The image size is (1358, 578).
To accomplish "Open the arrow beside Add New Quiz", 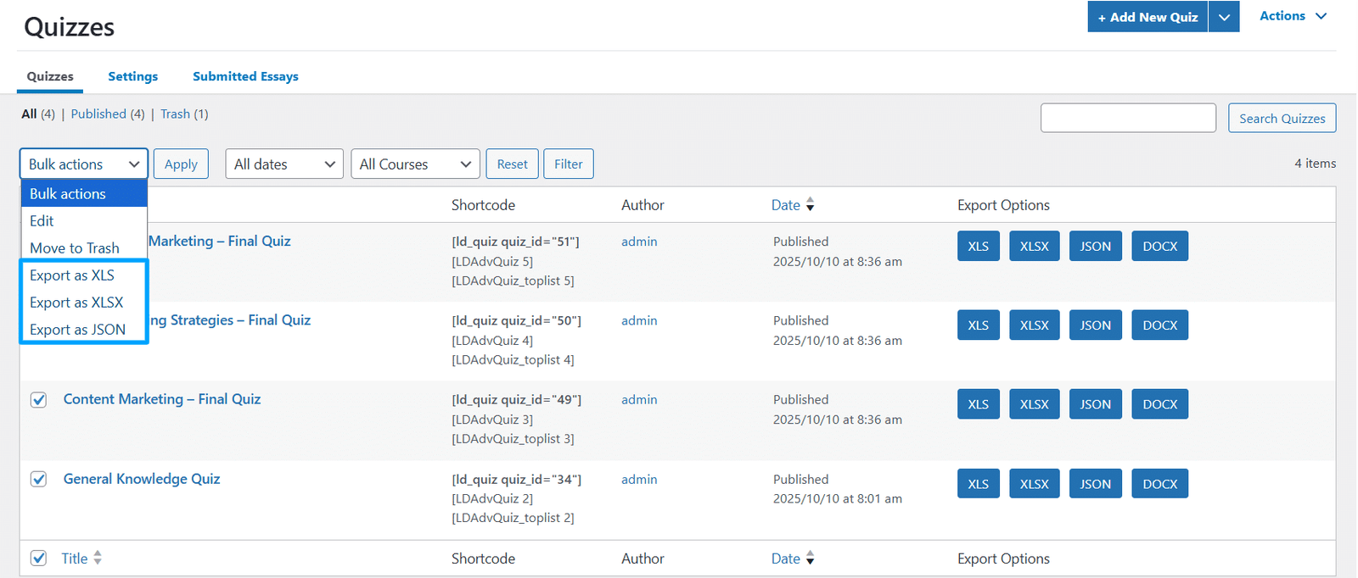I will (x=1224, y=17).
